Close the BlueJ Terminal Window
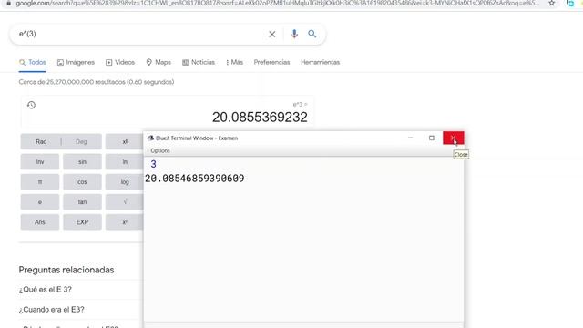The height and width of the screenshot is (328, 583). tap(454, 138)
